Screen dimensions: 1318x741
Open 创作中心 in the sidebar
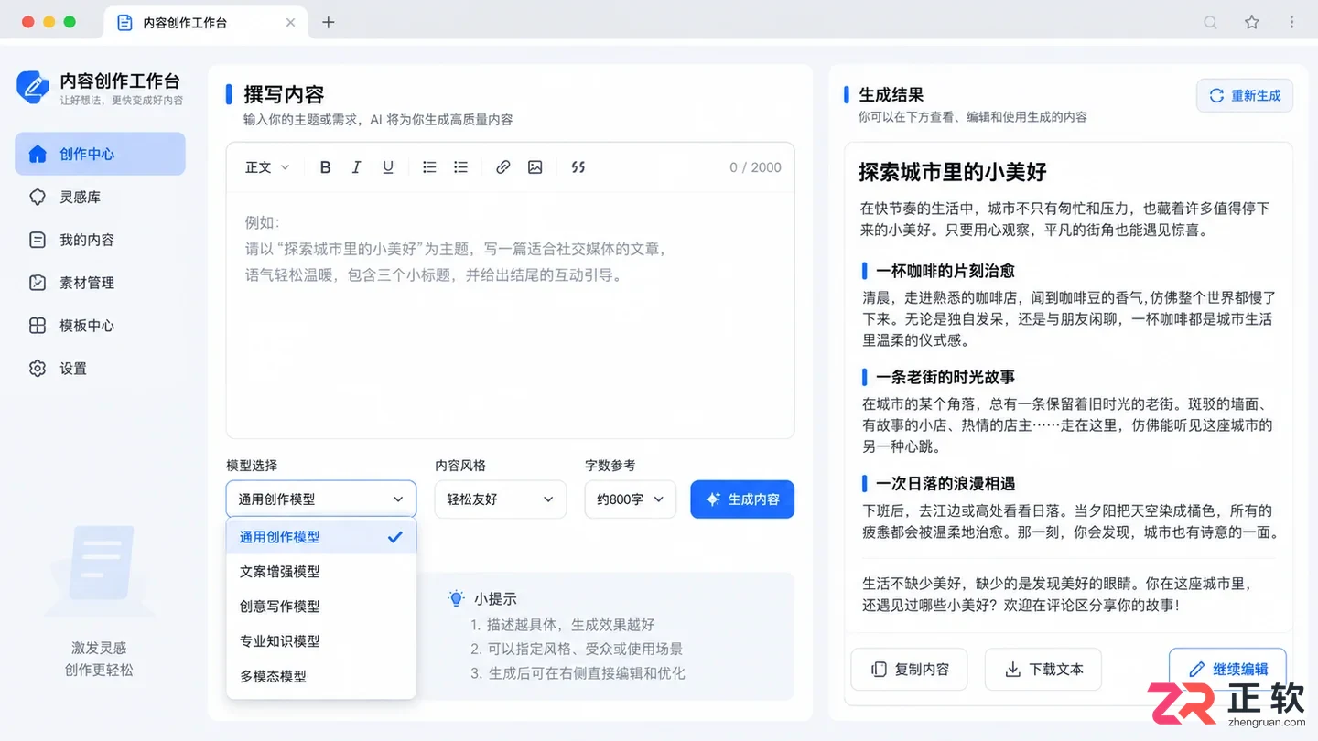(x=100, y=154)
